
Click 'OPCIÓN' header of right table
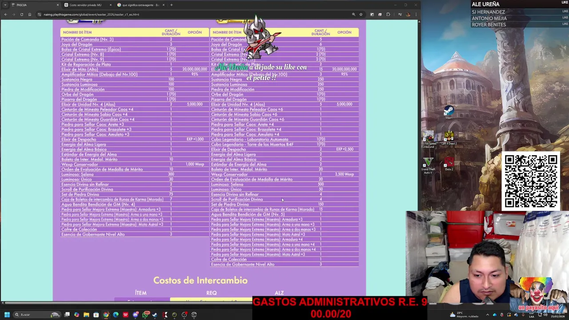click(x=345, y=32)
